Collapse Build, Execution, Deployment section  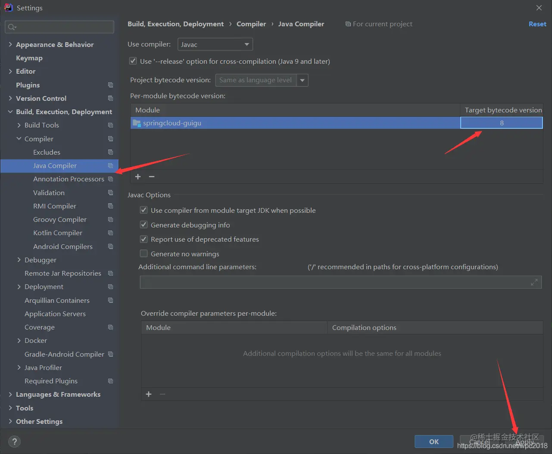tap(10, 112)
